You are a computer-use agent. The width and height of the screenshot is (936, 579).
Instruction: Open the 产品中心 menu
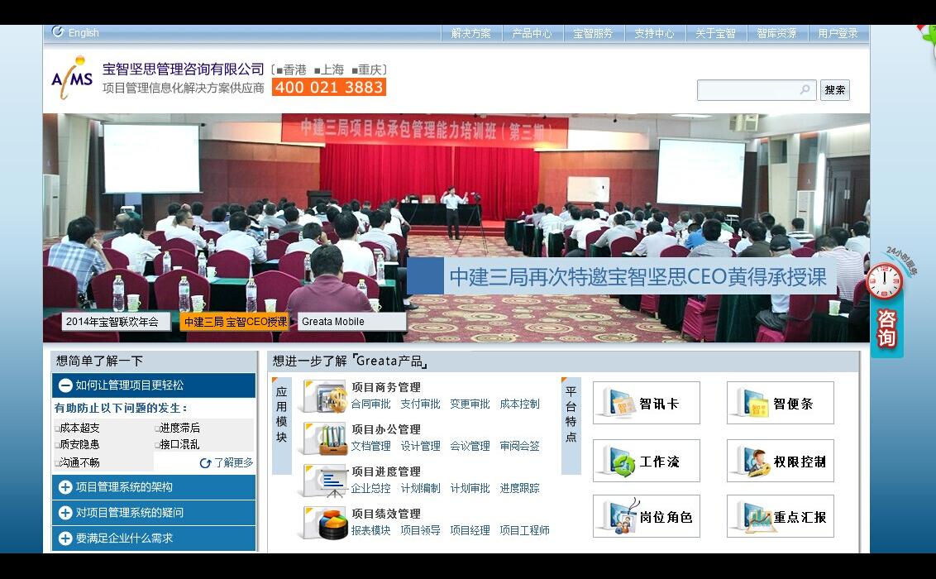coord(532,33)
